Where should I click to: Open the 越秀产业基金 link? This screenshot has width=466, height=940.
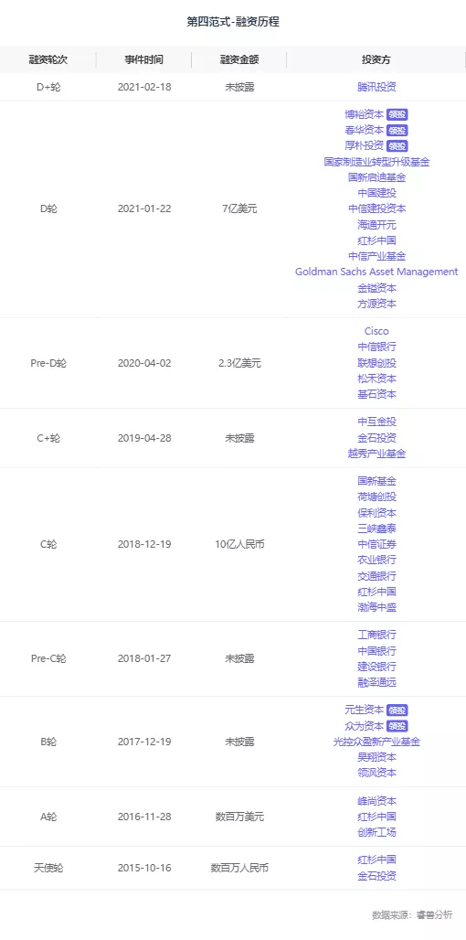376,454
